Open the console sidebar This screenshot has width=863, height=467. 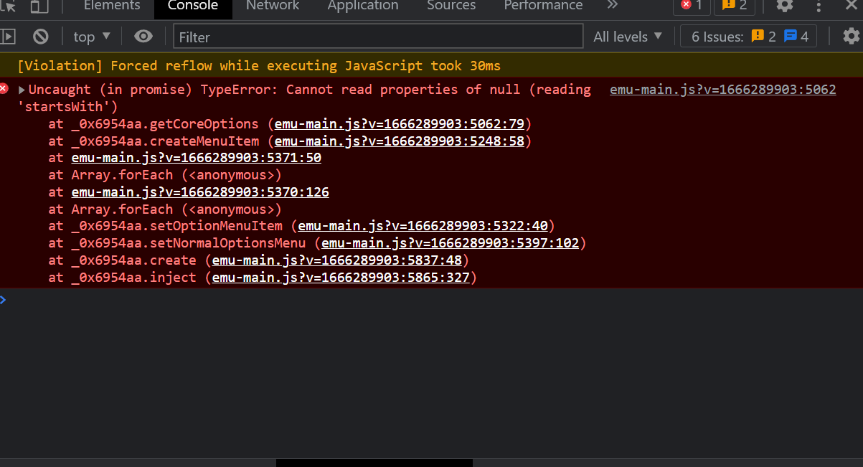pos(9,36)
